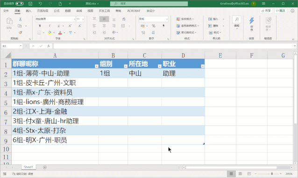Click the account avatar in title bar
298x178 pixels.
point(254,4)
